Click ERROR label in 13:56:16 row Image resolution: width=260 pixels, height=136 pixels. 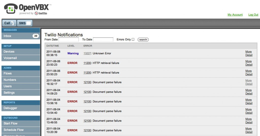tap(72, 101)
